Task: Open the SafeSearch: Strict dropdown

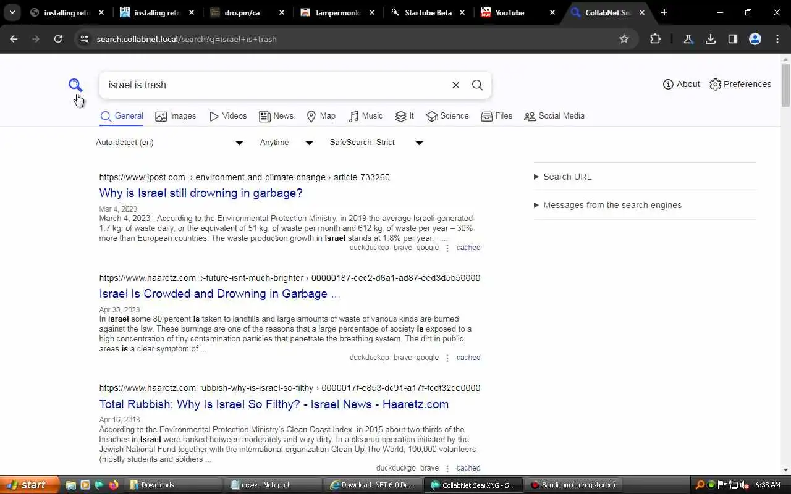Action: click(376, 143)
